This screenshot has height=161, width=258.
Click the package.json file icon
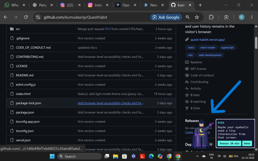(x=12, y=112)
